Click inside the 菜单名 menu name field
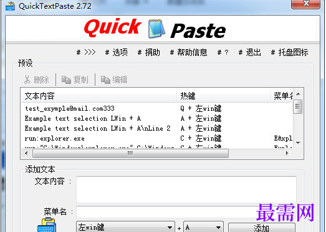This screenshot has width=326, height=232. 186,212
